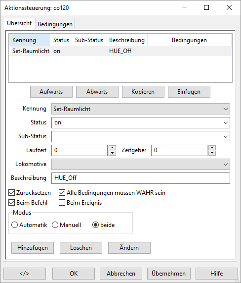Select the Manuell mode radio button
The width and height of the screenshot is (241, 283).
click(55, 225)
